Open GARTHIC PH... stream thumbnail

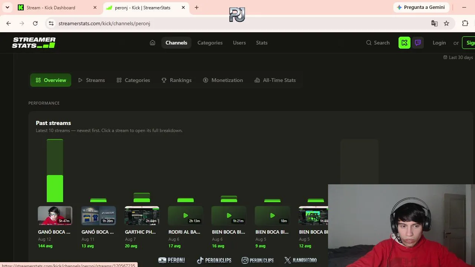pyautogui.click(x=142, y=215)
